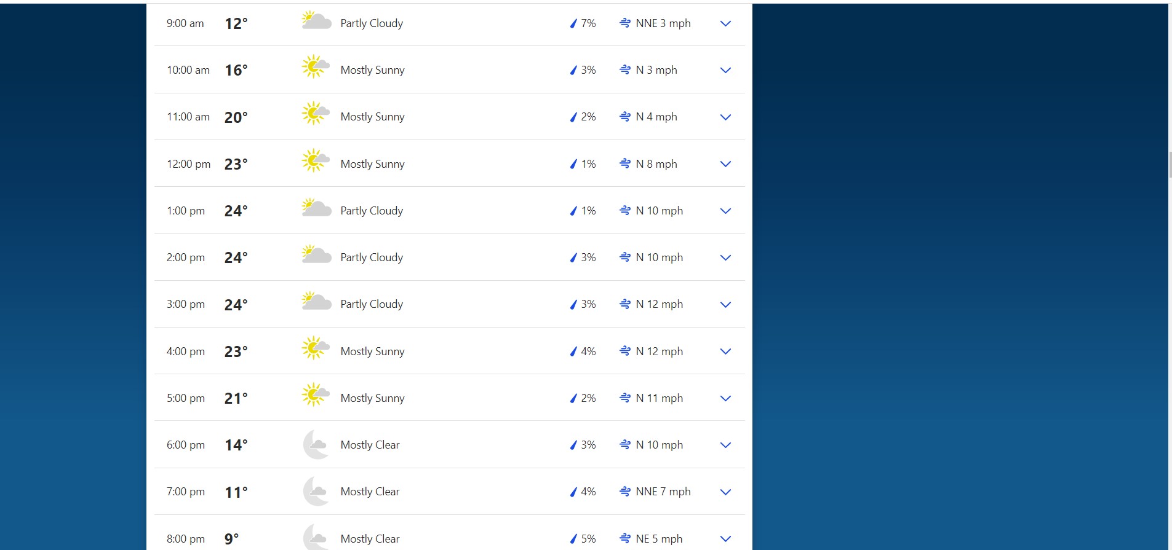Click the 12° temperature value
This screenshot has width=1172, height=550.
[x=236, y=23]
